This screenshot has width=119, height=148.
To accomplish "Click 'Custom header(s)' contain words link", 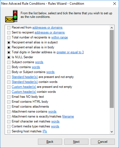I will [24, 92].
